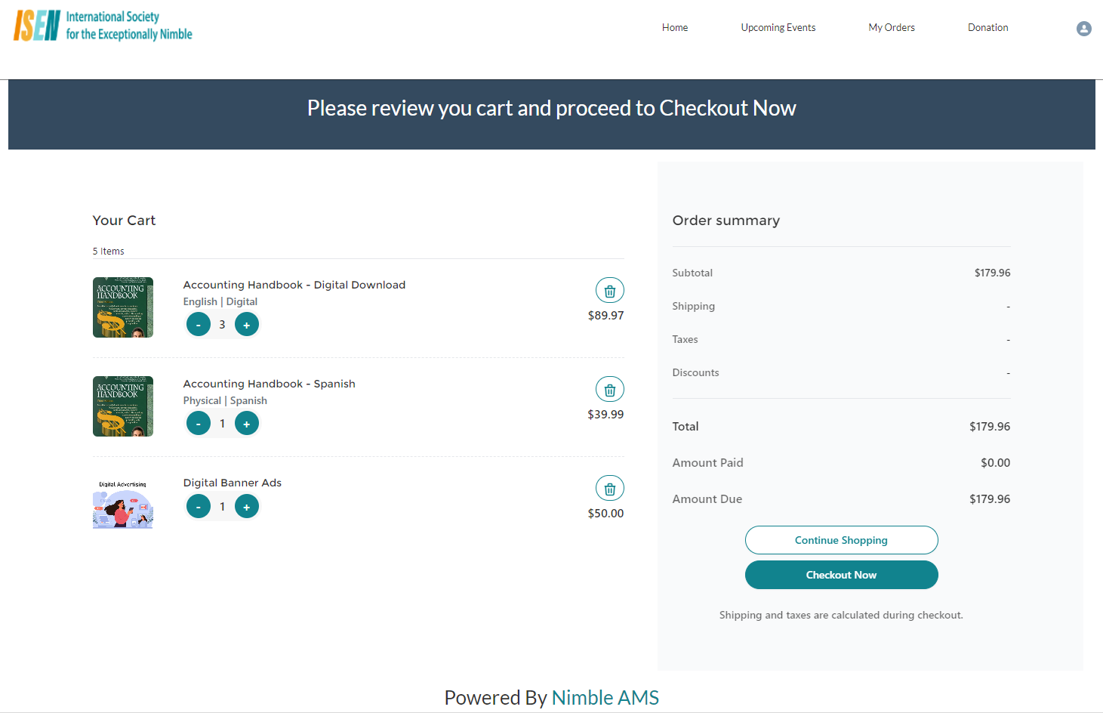
Task: Go to the Home page
Action: pyautogui.click(x=674, y=28)
